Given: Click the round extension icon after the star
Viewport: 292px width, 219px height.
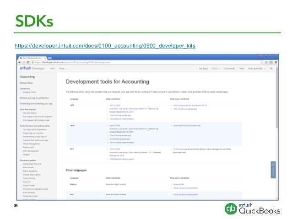Looking at the screenshot, I should [x=266, y=62].
